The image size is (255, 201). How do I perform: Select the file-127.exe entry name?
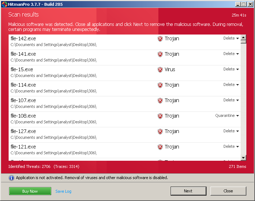(23, 131)
